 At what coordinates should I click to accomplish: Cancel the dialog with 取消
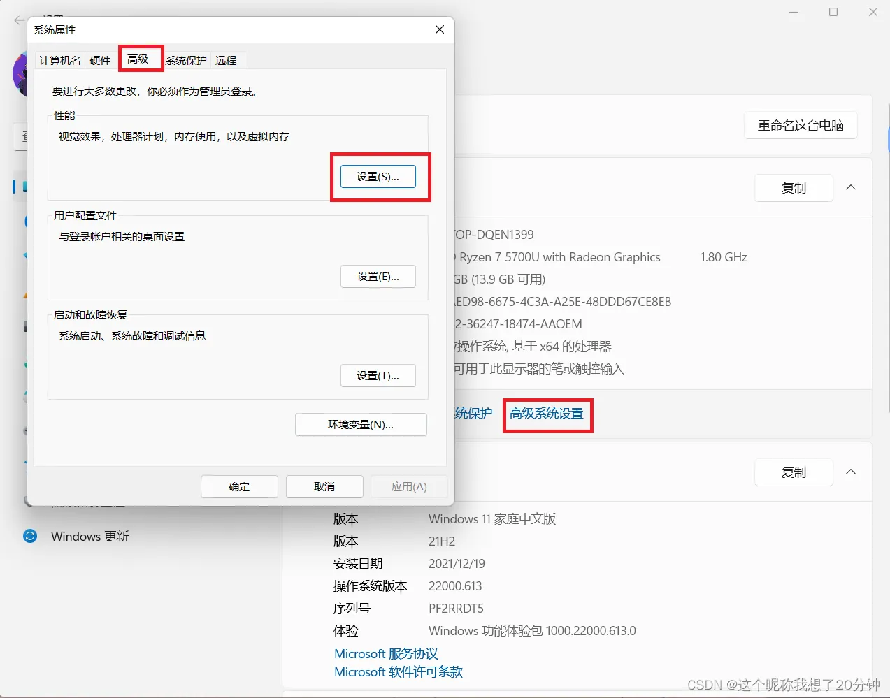(x=324, y=486)
